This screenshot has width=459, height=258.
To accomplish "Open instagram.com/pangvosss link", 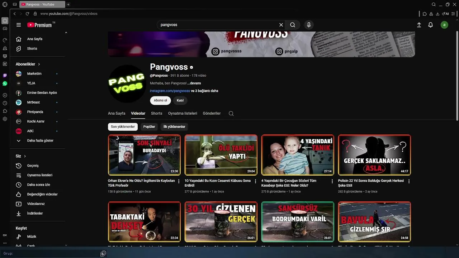I will pyautogui.click(x=170, y=91).
